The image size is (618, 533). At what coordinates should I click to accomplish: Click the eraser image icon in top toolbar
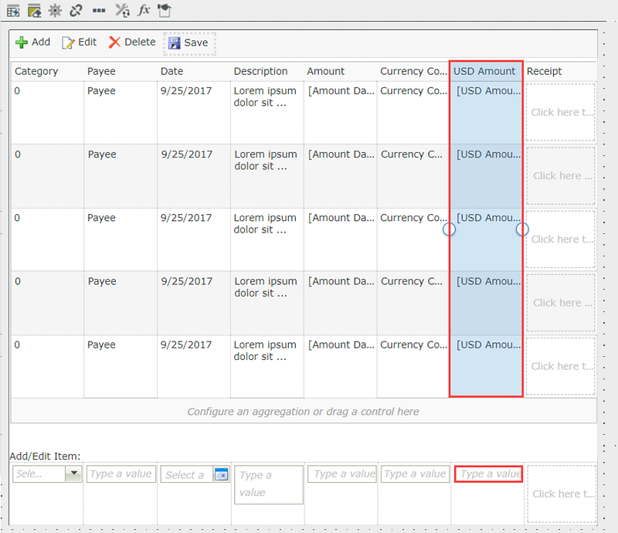(34, 11)
